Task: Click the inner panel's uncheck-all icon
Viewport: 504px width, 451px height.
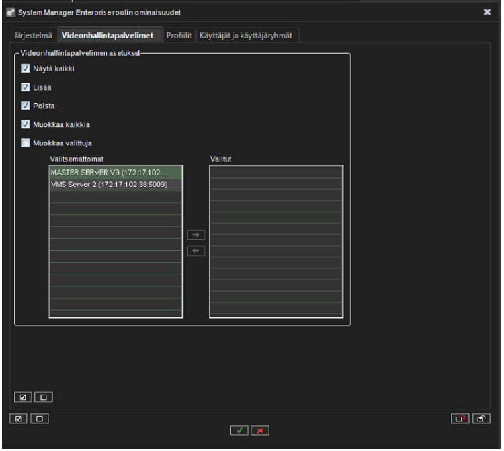Action: click(43, 397)
